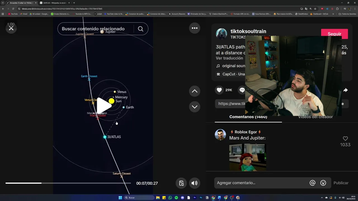The height and width of the screenshot is (201, 358).
Task: Open the media control toolbar icon
Action: [x=345, y=9]
